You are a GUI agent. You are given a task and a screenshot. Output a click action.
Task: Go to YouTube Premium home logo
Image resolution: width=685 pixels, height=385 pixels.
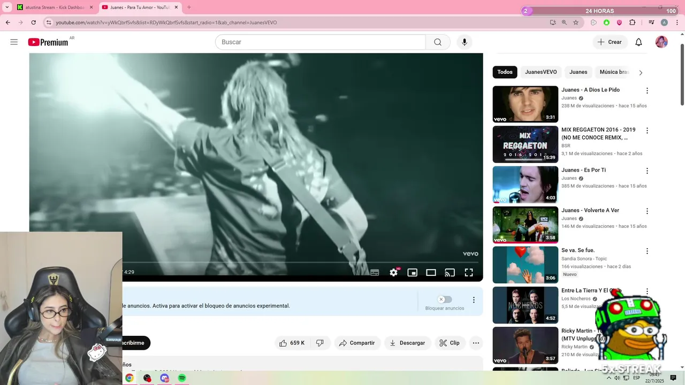(x=48, y=42)
